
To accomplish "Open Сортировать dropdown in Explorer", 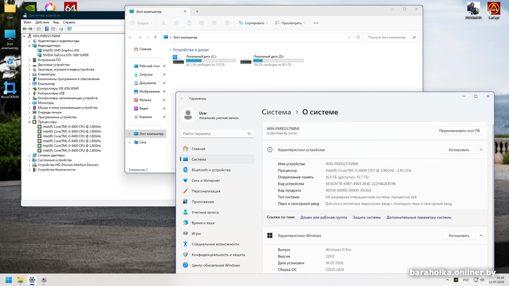I will click(253, 23).
